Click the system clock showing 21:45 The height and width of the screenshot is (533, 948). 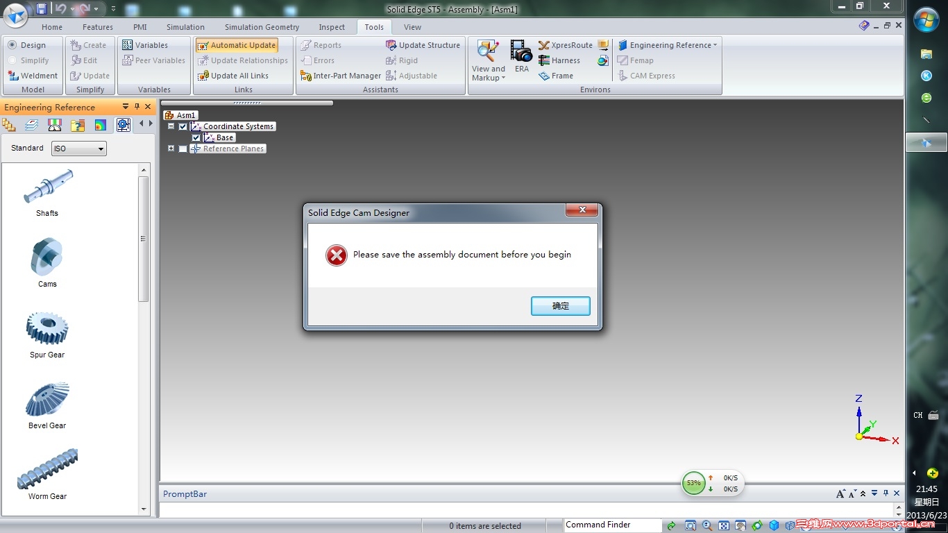(926, 489)
